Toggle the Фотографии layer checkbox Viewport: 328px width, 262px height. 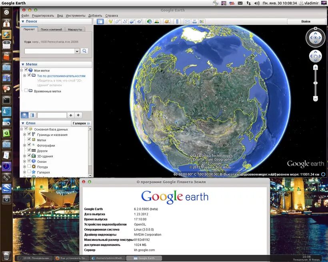point(29,145)
